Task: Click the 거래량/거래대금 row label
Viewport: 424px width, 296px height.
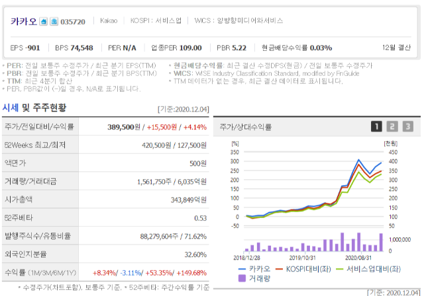Action: pyautogui.click(x=30, y=181)
